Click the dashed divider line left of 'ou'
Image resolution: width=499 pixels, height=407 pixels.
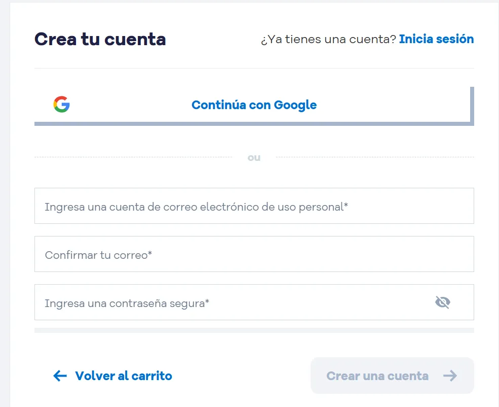point(132,157)
